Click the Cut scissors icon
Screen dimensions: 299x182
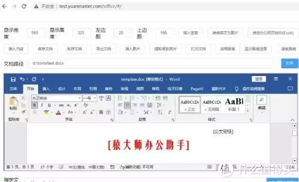point(23,98)
